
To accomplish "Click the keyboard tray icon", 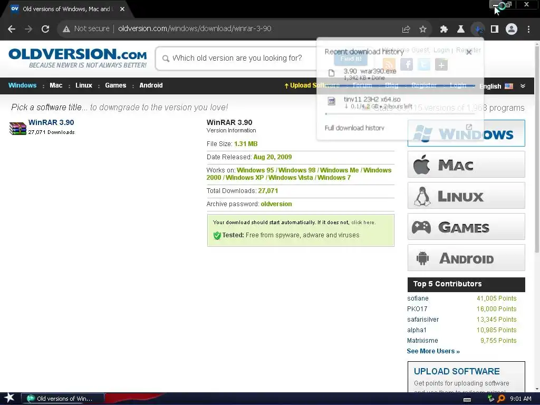I will point(467,400).
